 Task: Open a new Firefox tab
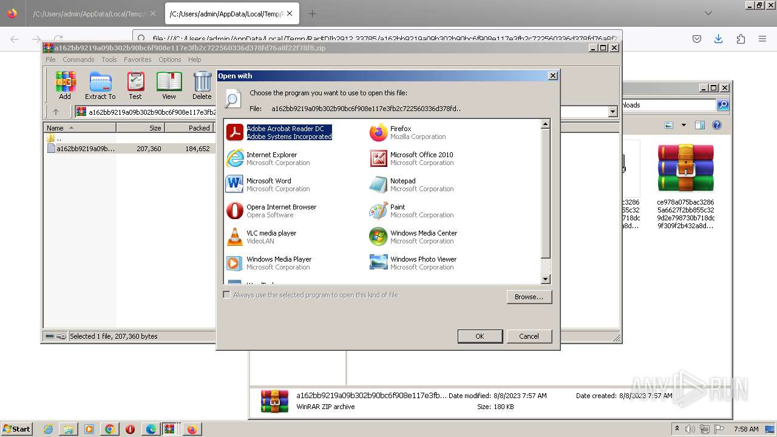[x=312, y=13]
